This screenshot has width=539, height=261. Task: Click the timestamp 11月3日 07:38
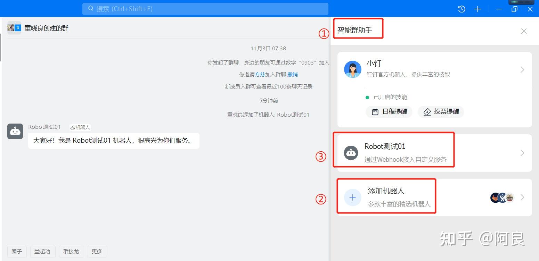269,49
